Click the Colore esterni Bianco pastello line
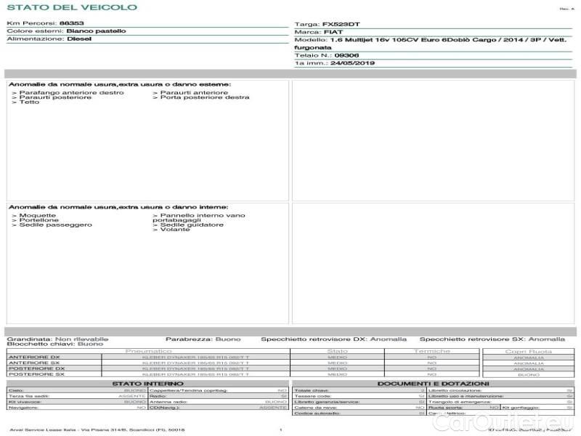581x436 pixels. coord(66,31)
